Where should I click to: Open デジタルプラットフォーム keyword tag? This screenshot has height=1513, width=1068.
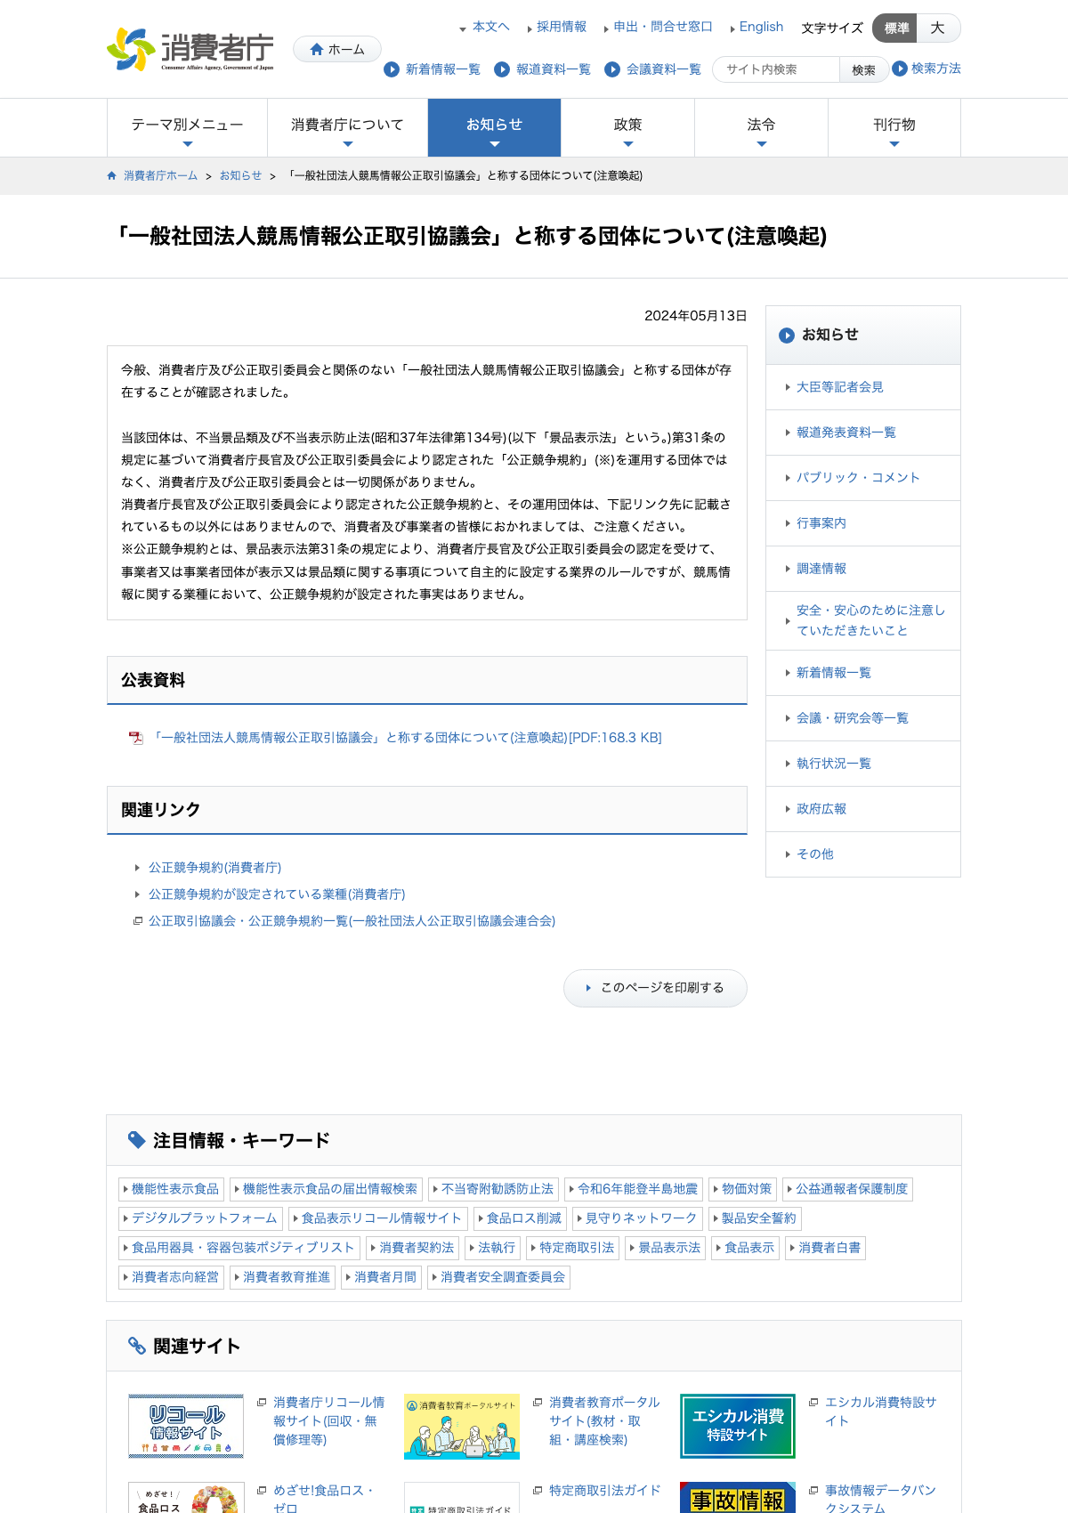point(201,1218)
